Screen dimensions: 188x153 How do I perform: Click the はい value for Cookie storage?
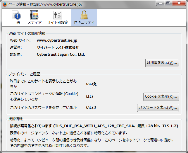click(89, 96)
